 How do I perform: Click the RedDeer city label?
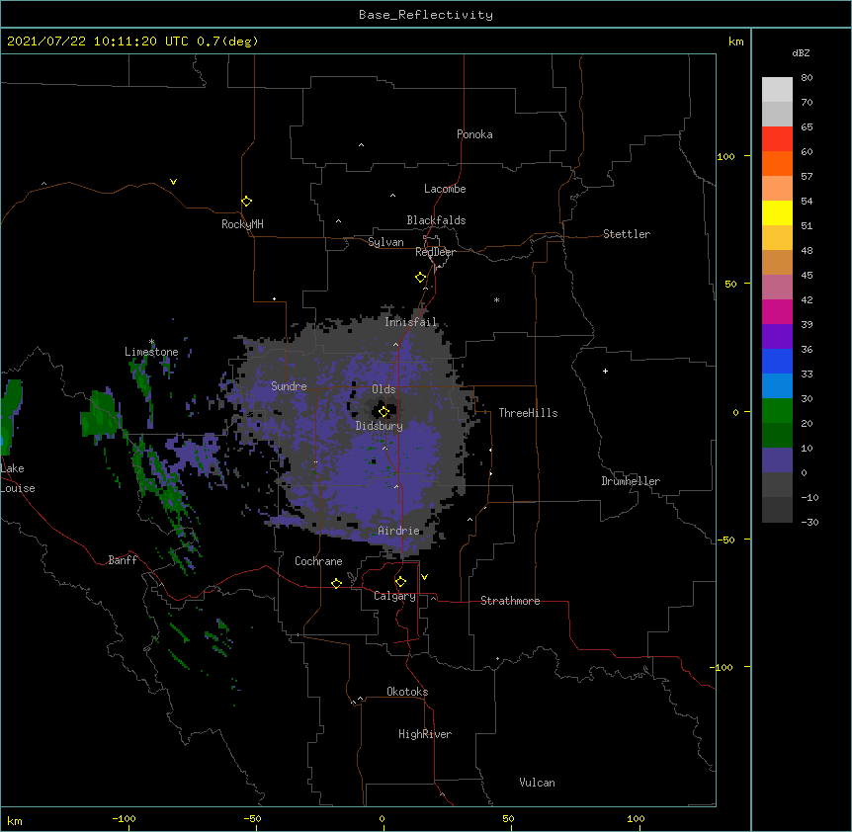pos(435,252)
